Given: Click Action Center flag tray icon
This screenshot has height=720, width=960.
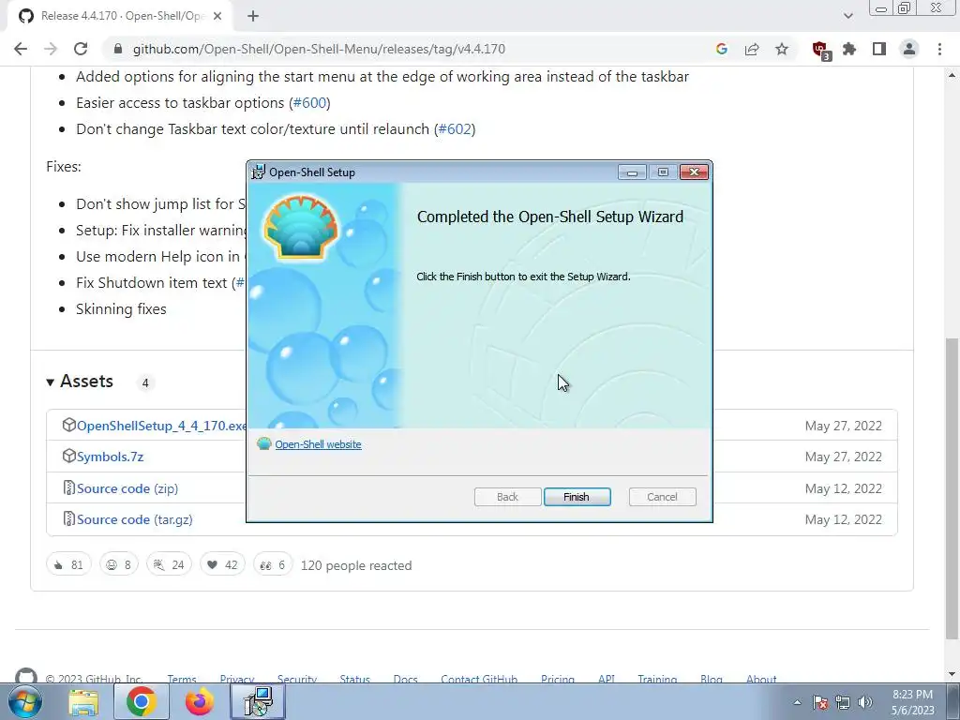Looking at the screenshot, I should [820, 702].
